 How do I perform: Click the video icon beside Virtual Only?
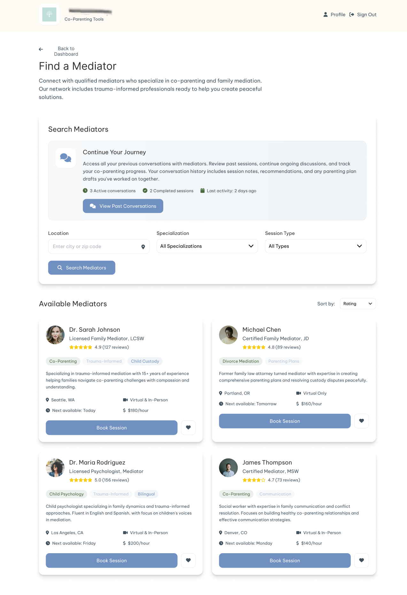click(x=299, y=393)
